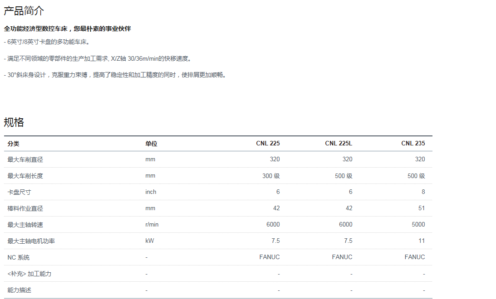
Task: Click CNL 225L spindle speed 6000
Action: pyautogui.click(x=345, y=225)
